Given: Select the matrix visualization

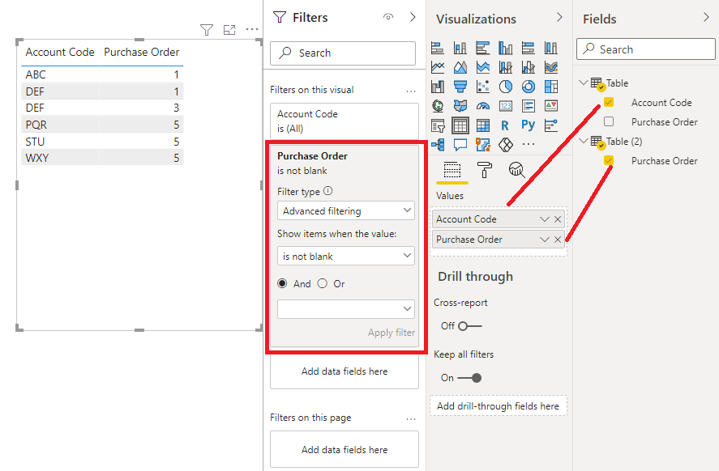Looking at the screenshot, I should [x=483, y=125].
